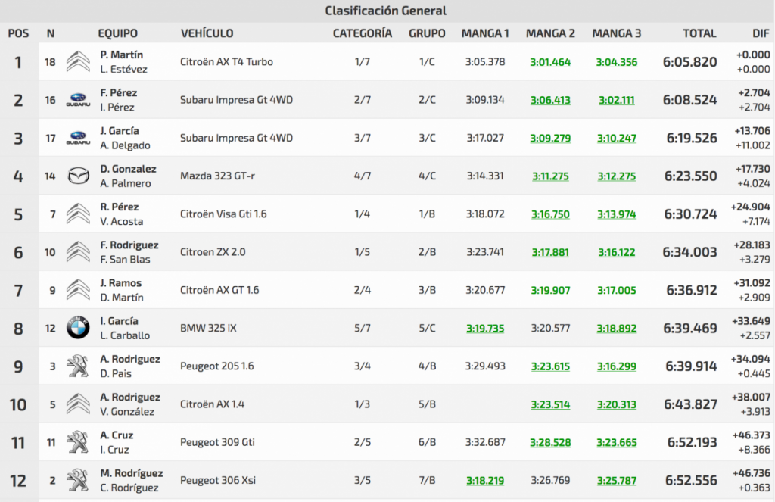The width and height of the screenshot is (775, 502).
Task: Click the Clasificación General title
Action: point(385,11)
